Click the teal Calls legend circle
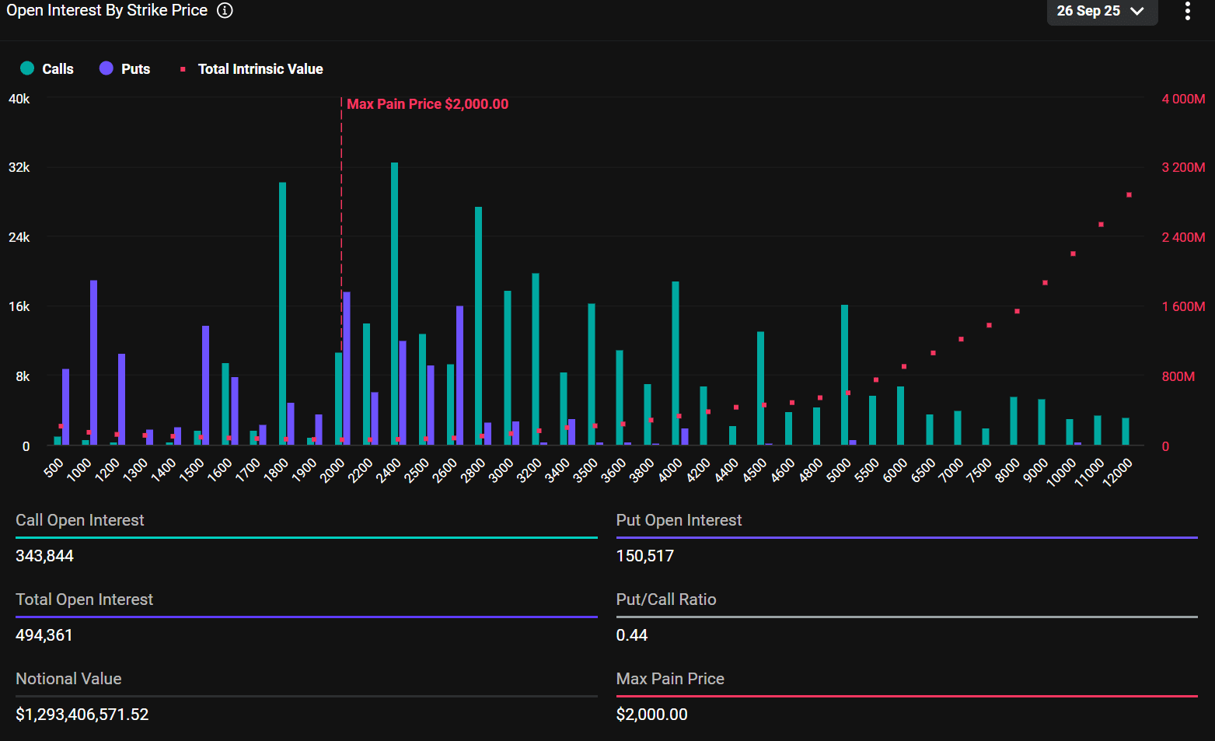 pyautogui.click(x=27, y=68)
